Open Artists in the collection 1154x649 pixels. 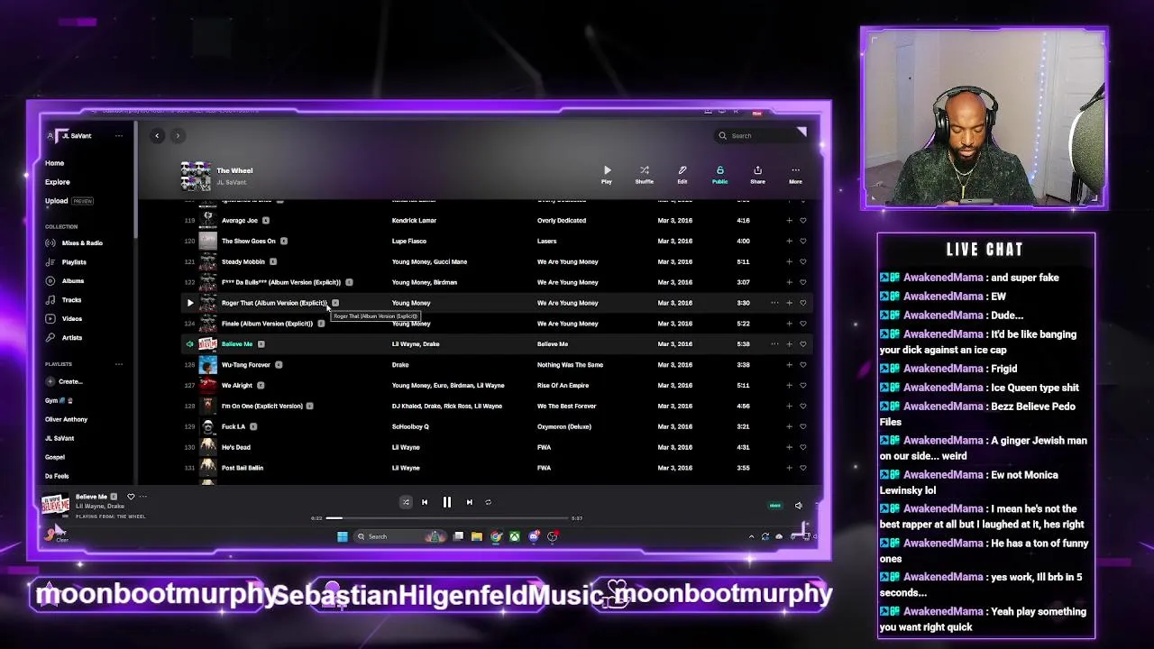pos(64,337)
